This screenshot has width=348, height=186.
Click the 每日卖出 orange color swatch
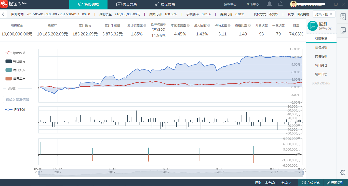[9, 79]
